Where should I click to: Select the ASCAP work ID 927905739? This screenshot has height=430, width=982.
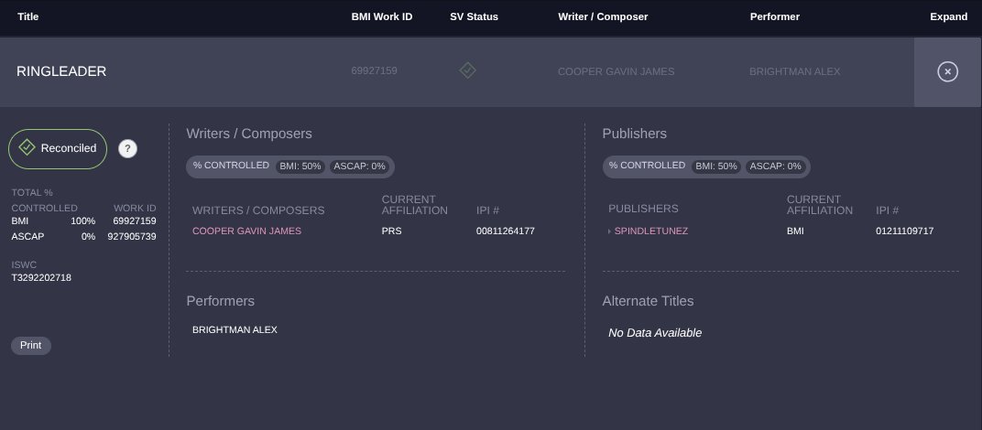[x=132, y=237]
